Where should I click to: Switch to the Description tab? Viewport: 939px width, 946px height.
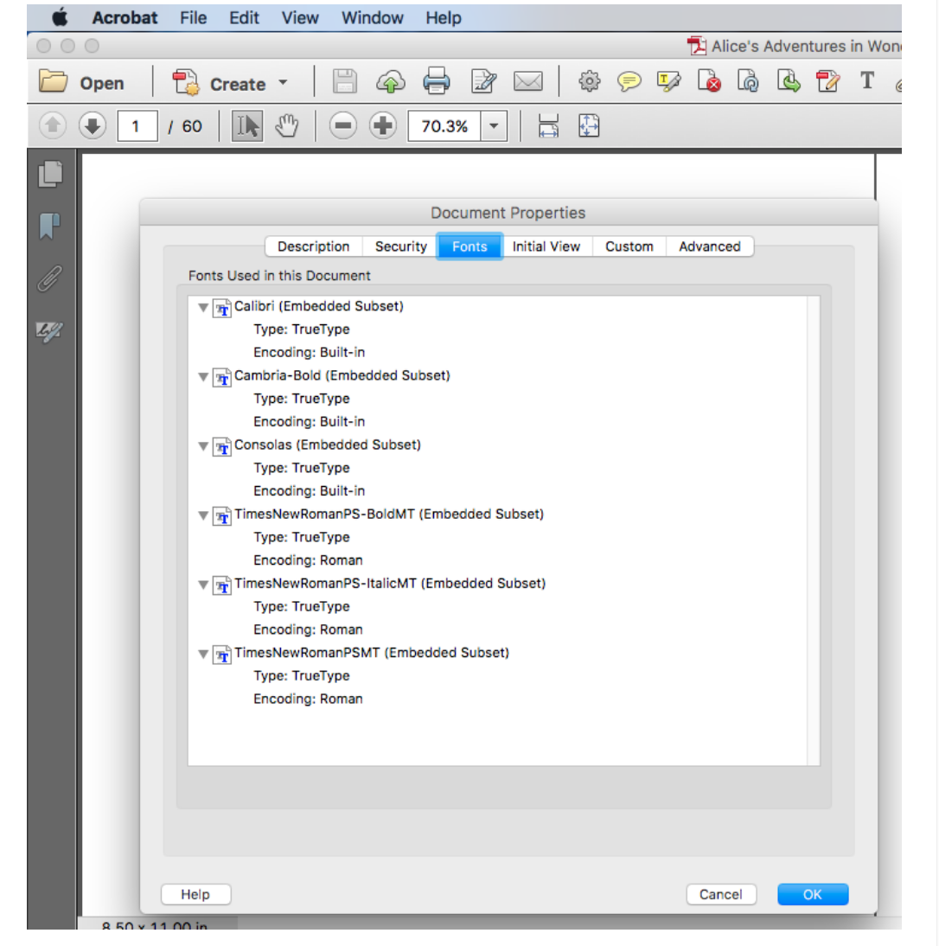(x=314, y=246)
